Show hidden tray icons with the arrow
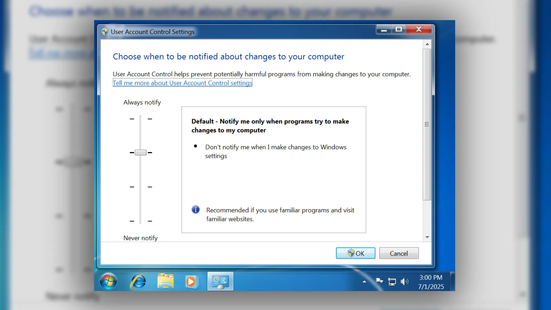The image size is (551, 310). tap(364, 282)
